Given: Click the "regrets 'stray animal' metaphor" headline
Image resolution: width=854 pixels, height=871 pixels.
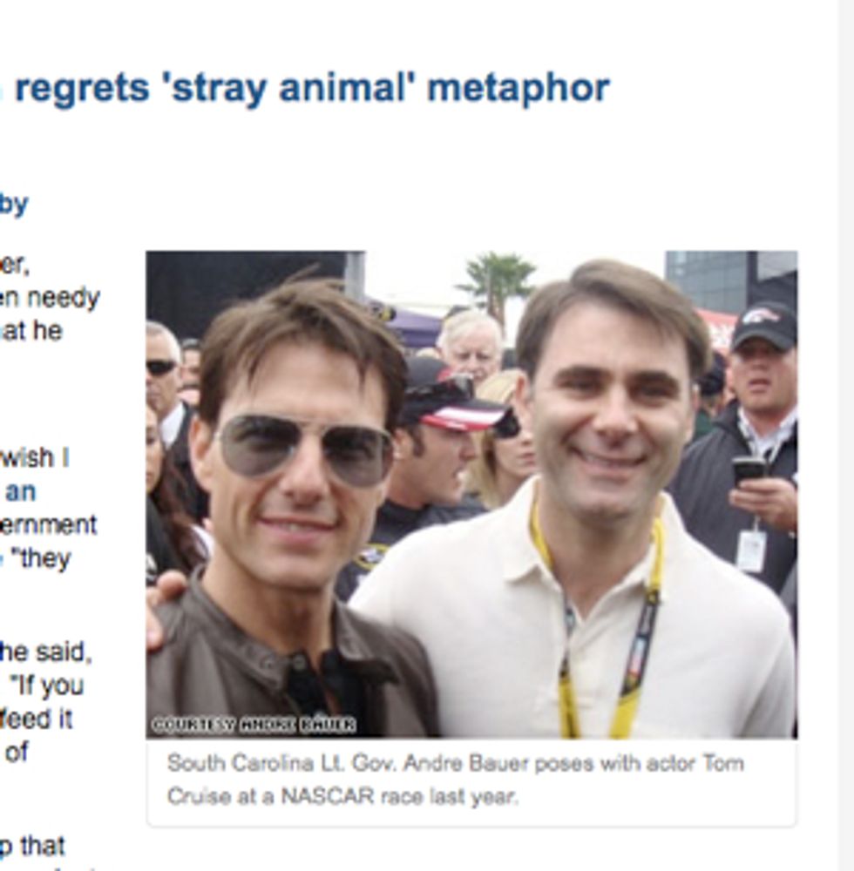Looking at the screenshot, I should (311, 89).
